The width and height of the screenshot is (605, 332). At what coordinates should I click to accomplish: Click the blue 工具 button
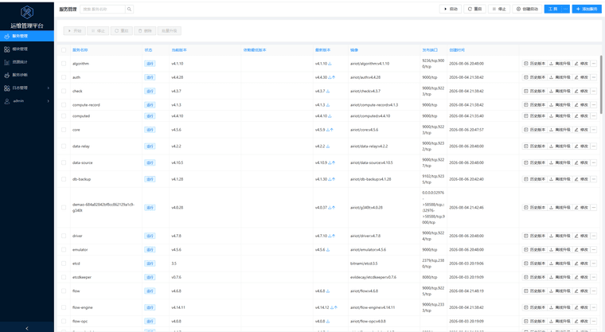click(x=553, y=9)
